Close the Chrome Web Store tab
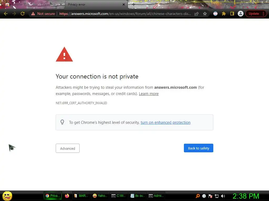This screenshot has height=201, width=269. point(61,4)
